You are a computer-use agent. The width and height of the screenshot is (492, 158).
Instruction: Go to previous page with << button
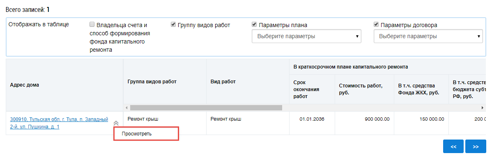click(x=453, y=147)
